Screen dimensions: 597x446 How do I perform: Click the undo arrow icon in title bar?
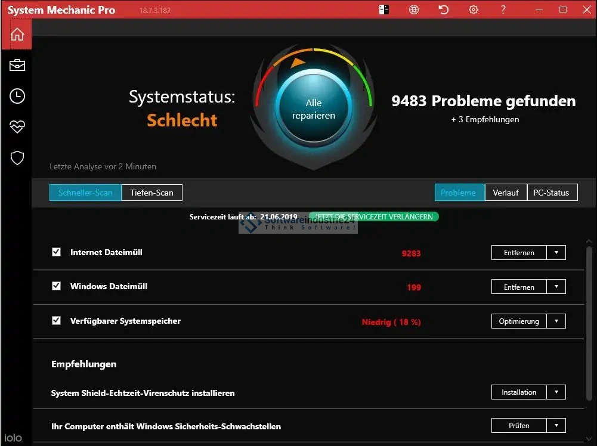444,10
